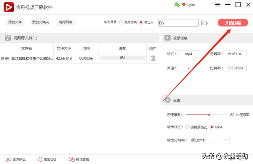Click 清除列表 button
The width and height of the screenshot is (253, 164).
point(66,22)
